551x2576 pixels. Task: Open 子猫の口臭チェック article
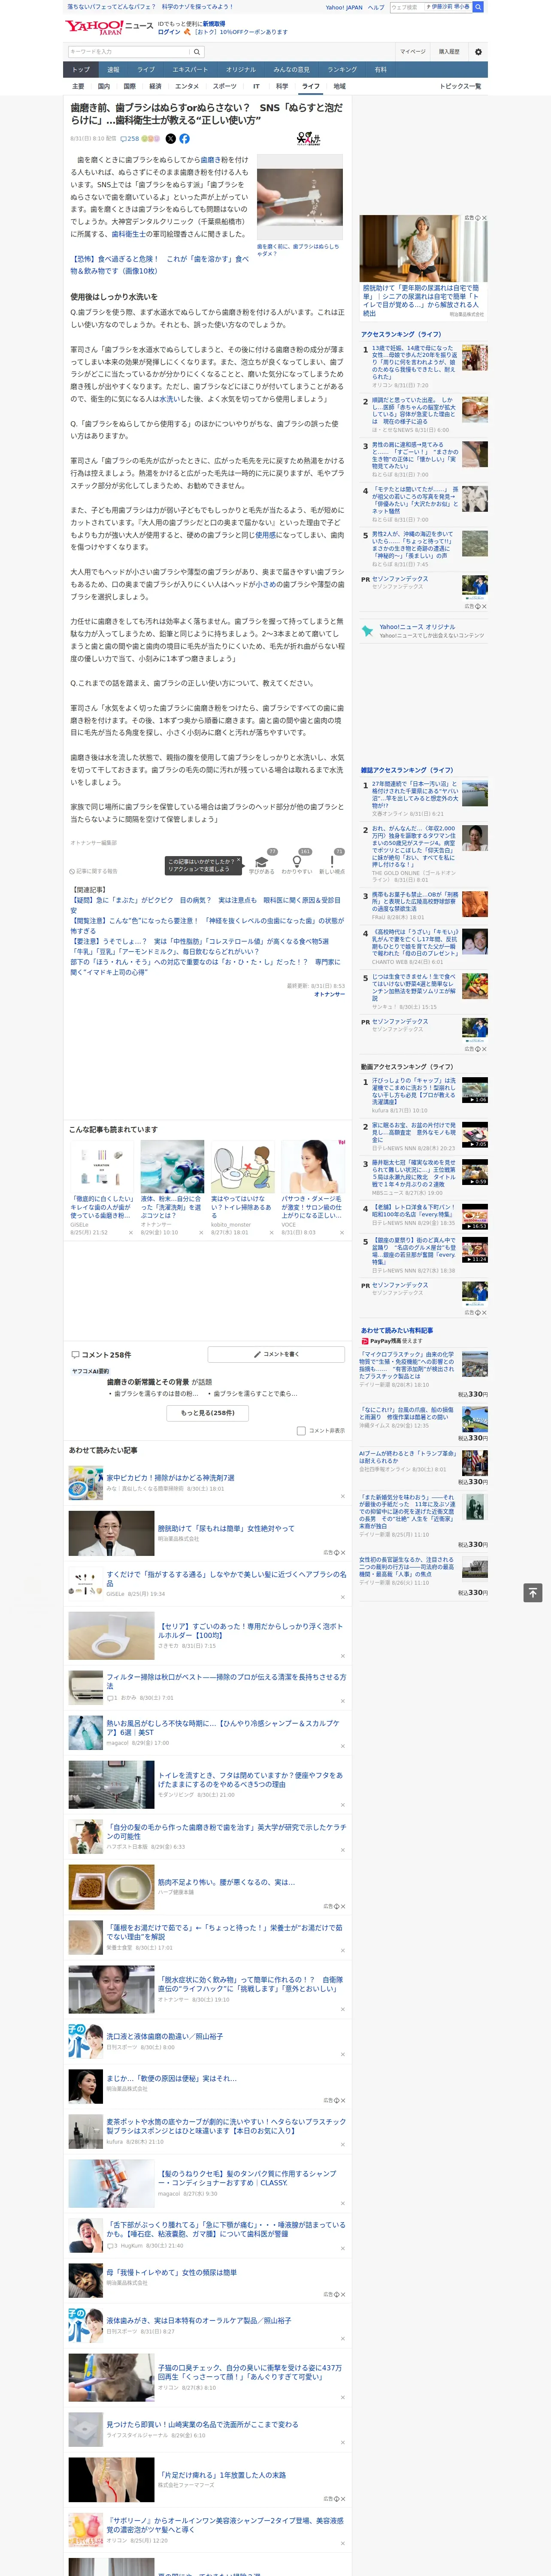[251, 2372]
